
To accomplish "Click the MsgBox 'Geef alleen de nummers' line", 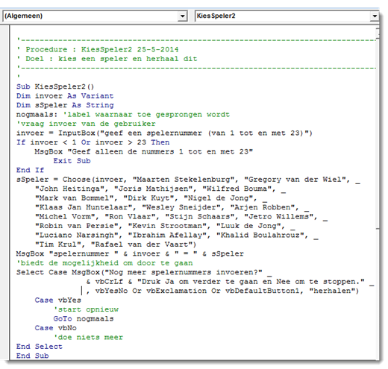I will [144, 151].
